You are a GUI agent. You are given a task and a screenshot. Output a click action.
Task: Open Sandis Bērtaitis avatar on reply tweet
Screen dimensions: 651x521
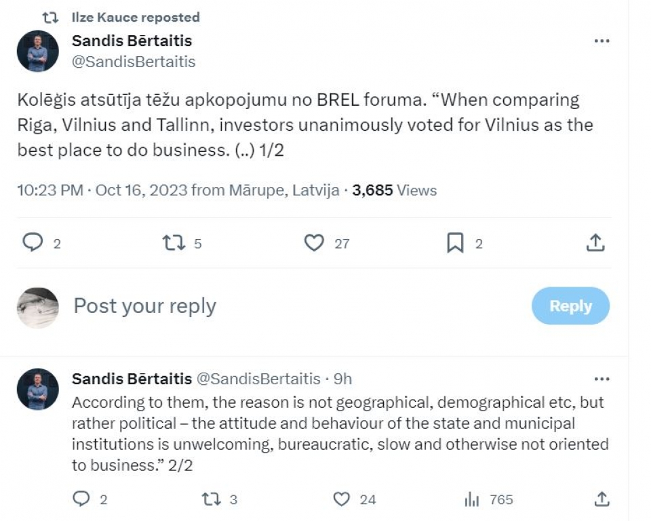[38, 389]
